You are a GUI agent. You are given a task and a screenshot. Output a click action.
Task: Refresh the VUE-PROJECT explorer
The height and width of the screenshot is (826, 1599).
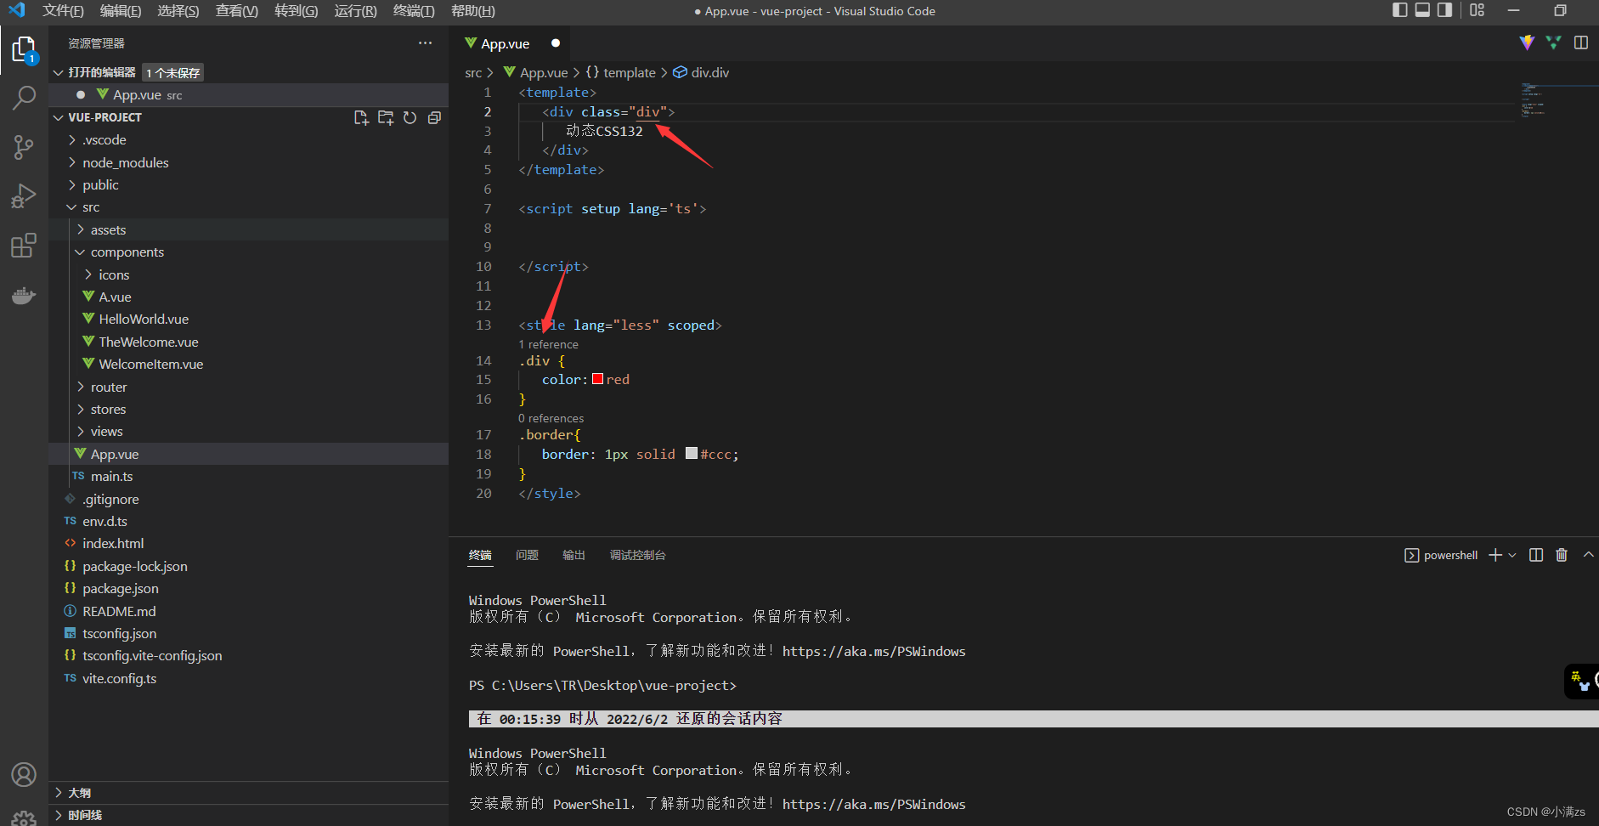[x=410, y=118]
